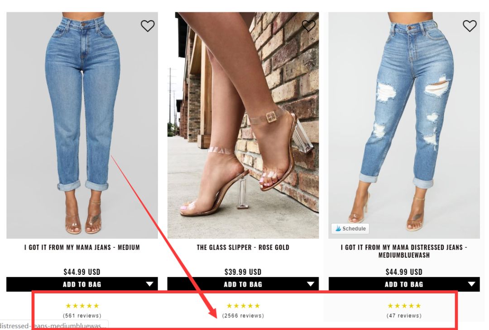The width and height of the screenshot is (489, 330).
Task: Open dropdown arrow on Glass Slipper Add to Bag
Action: [x=311, y=284]
